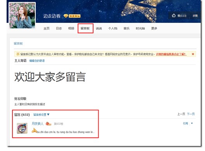
Task: Open the 留言板设置 dropdown
Action: (41, 115)
